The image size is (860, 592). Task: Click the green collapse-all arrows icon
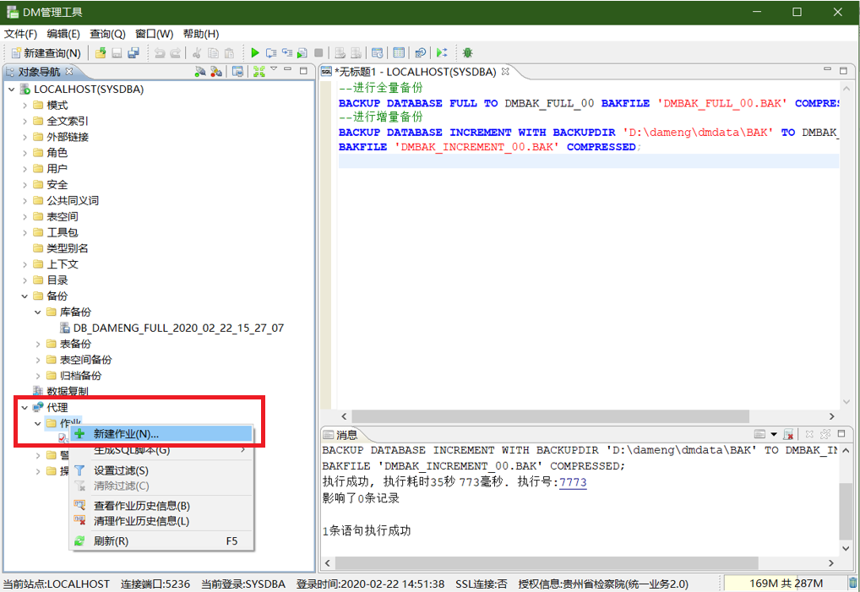[x=259, y=71]
